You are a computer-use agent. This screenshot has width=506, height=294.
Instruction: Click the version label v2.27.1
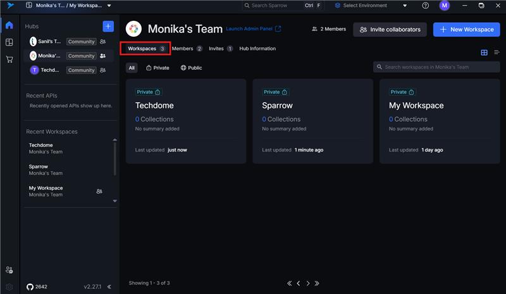(x=92, y=286)
